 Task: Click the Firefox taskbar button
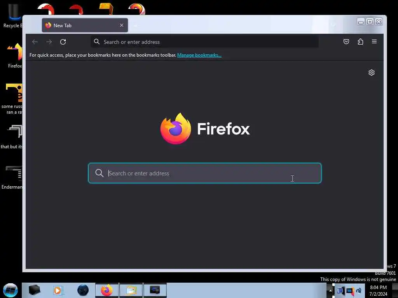[x=107, y=290]
